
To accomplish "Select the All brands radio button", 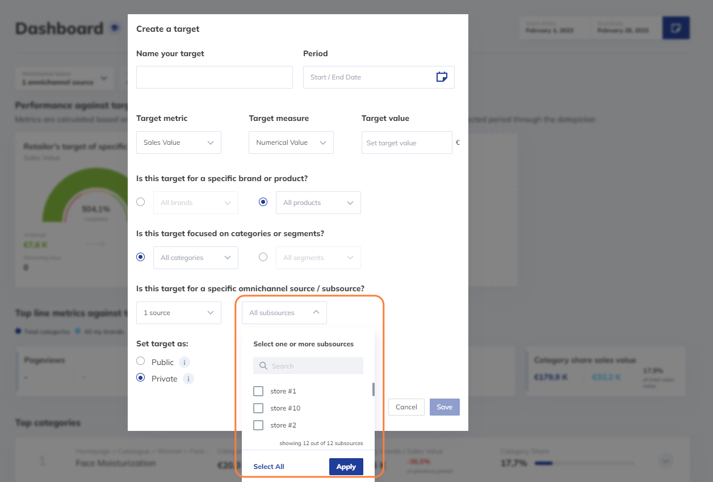I will point(141,202).
